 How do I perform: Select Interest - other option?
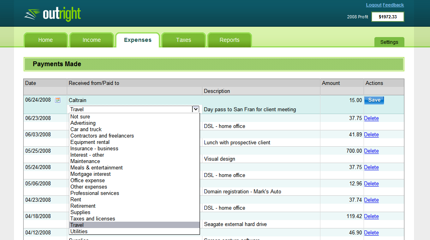point(134,155)
